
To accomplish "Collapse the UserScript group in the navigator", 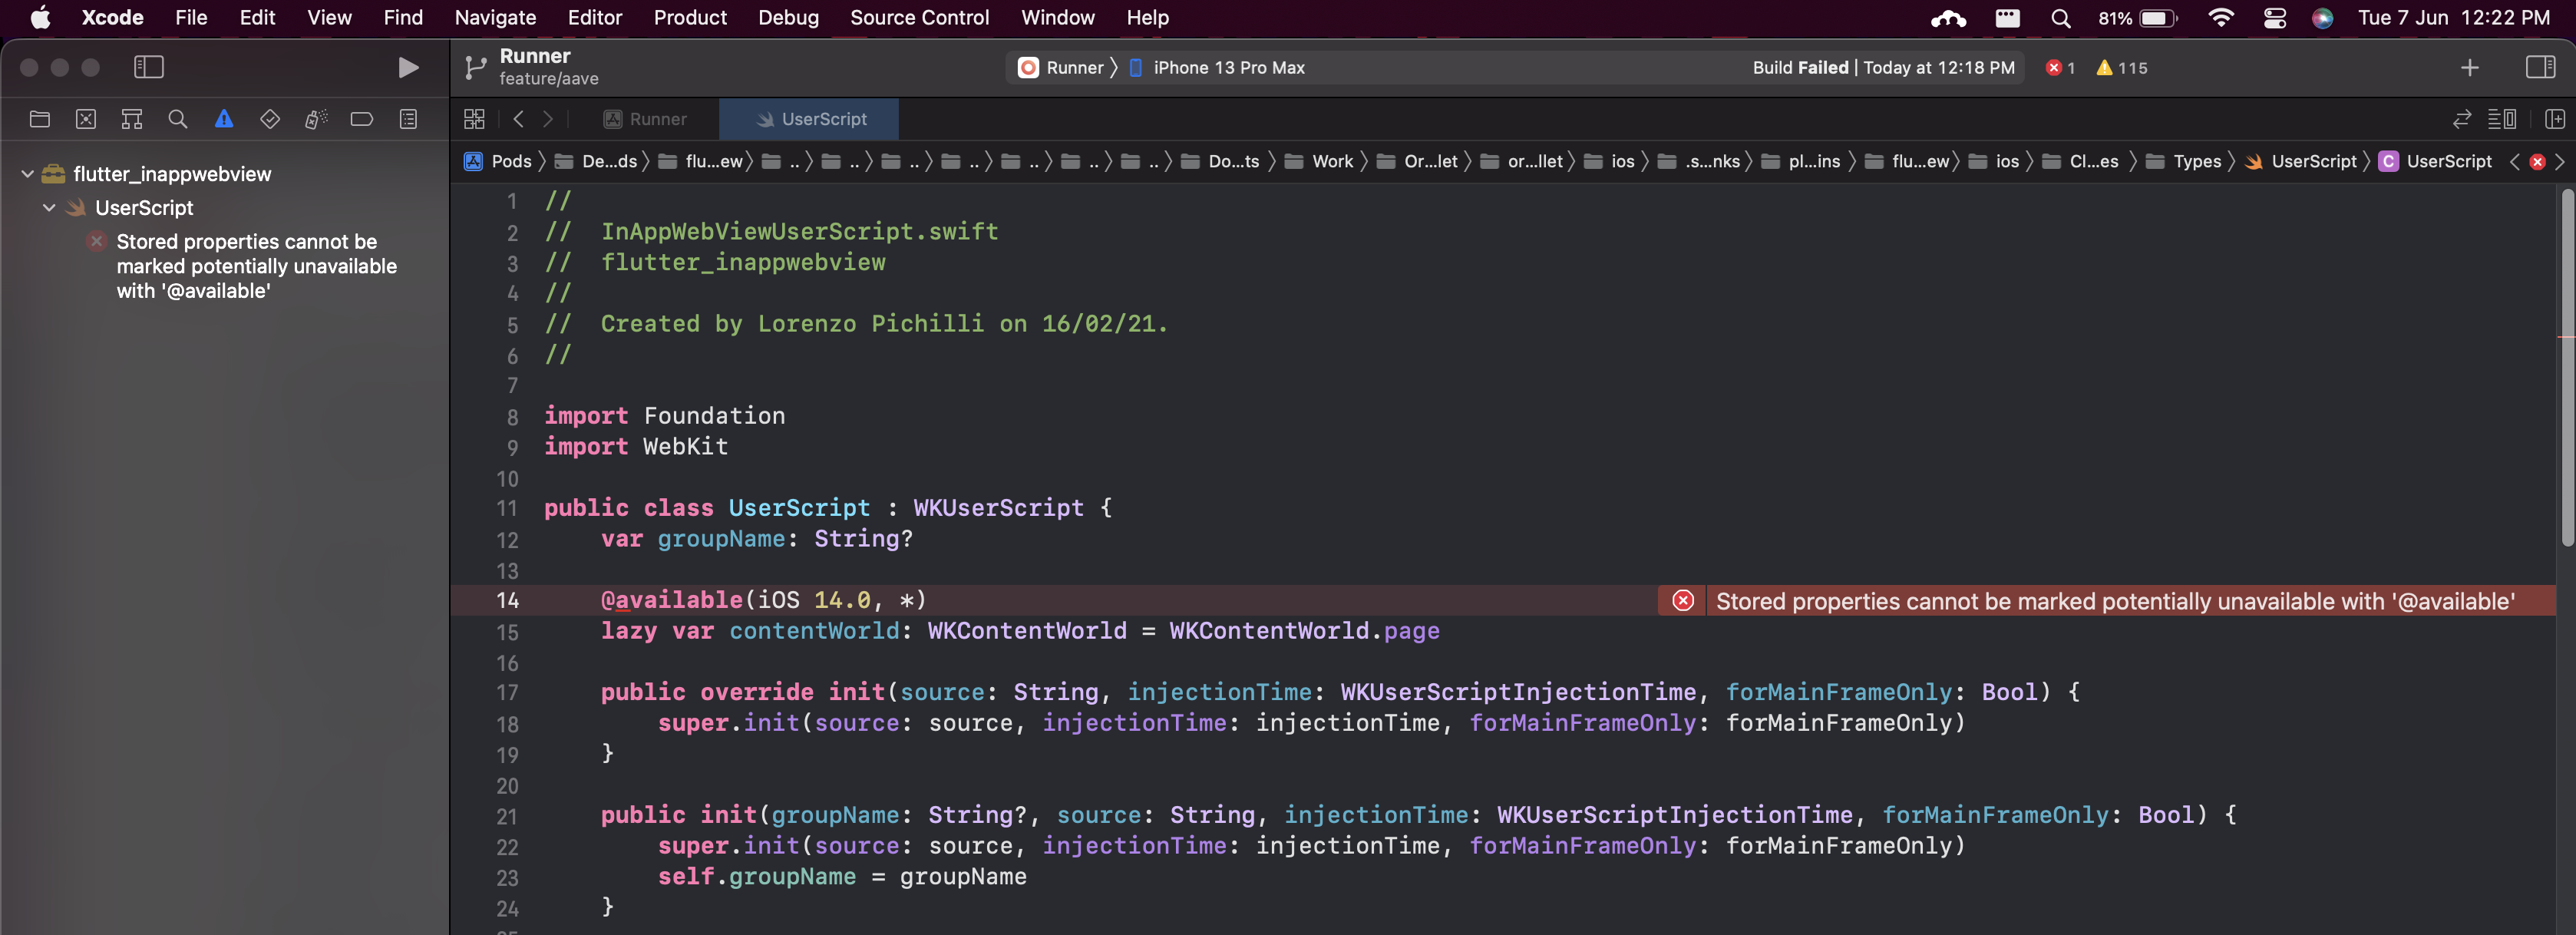I will 48,207.
